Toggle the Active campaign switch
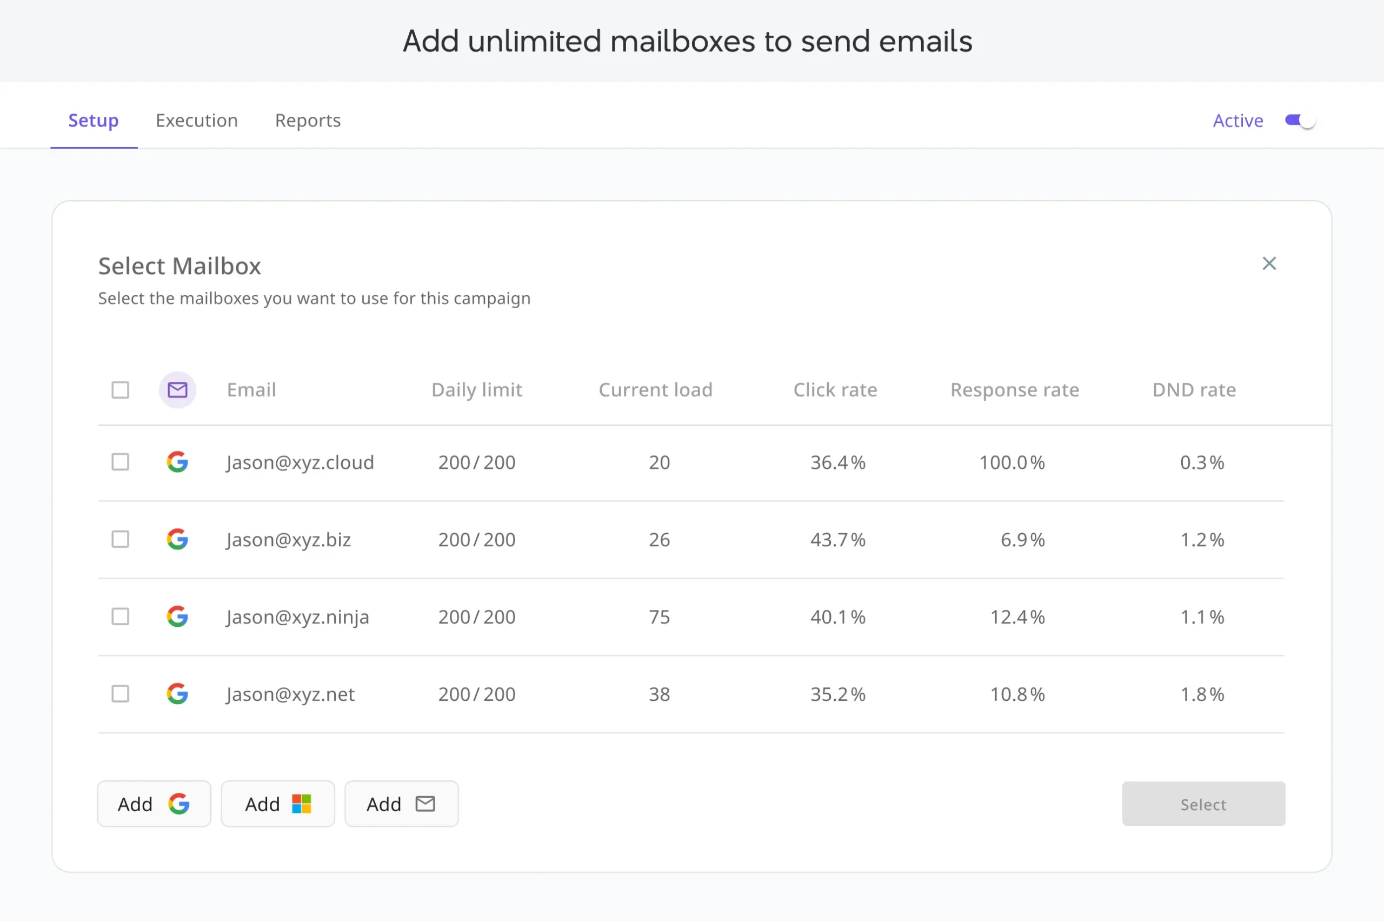The image size is (1384, 921). [x=1299, y=120]
